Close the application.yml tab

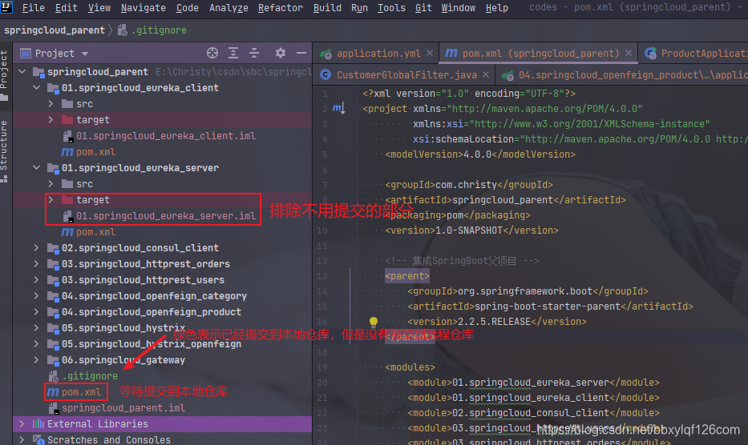pyautogui.click(x=430, y=53)
